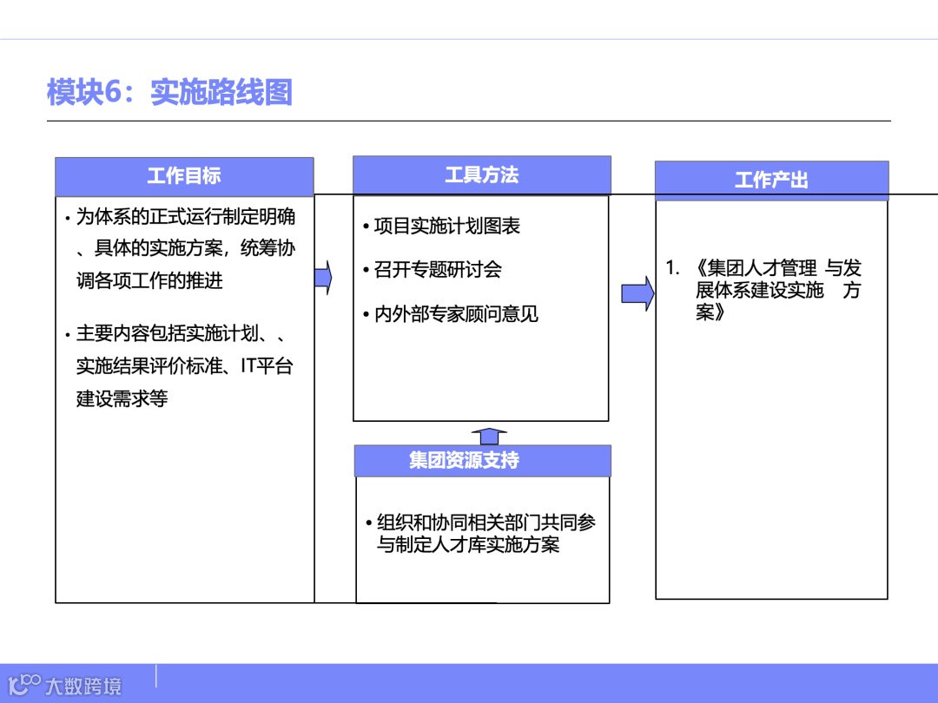This screenshot has width=938, height=703.
Task: Click bullet 内外部专家顾问意见
Action: [456, 314]
